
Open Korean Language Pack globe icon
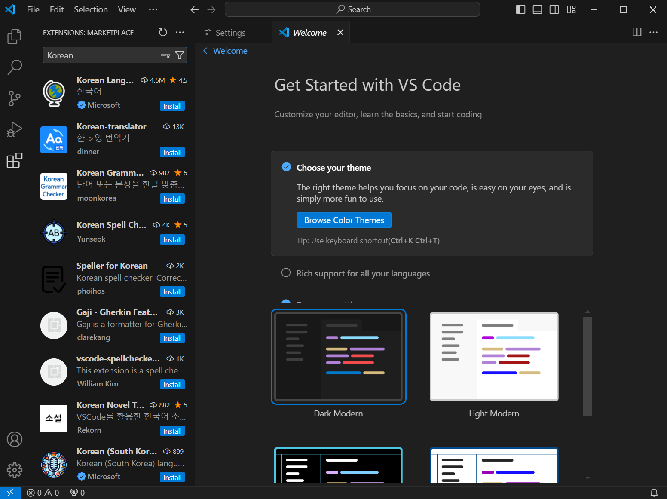[54, 93]
